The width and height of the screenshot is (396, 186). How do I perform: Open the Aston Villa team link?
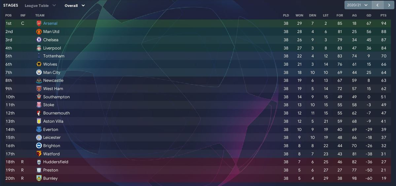pyautogui.click(x=53, y=121)
